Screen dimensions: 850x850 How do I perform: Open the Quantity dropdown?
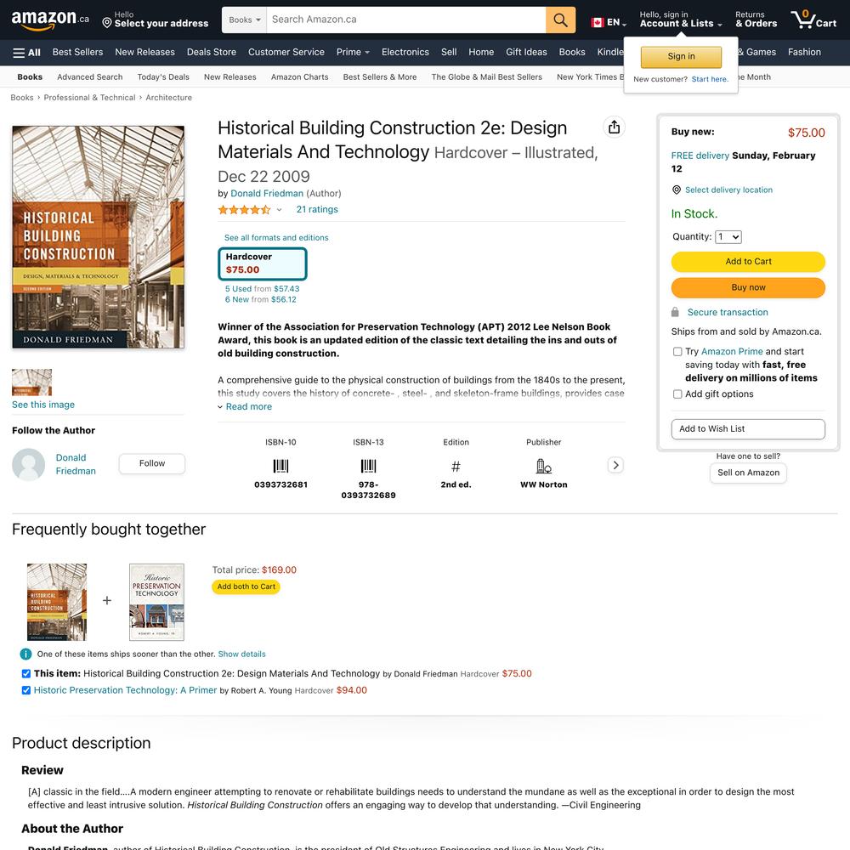[728, 237]
